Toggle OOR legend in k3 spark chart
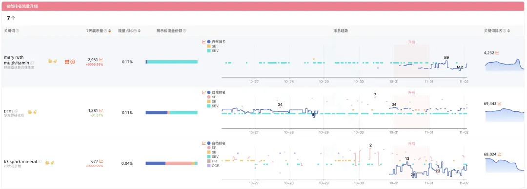Screen dimensions: 527x189 (213, 165)
